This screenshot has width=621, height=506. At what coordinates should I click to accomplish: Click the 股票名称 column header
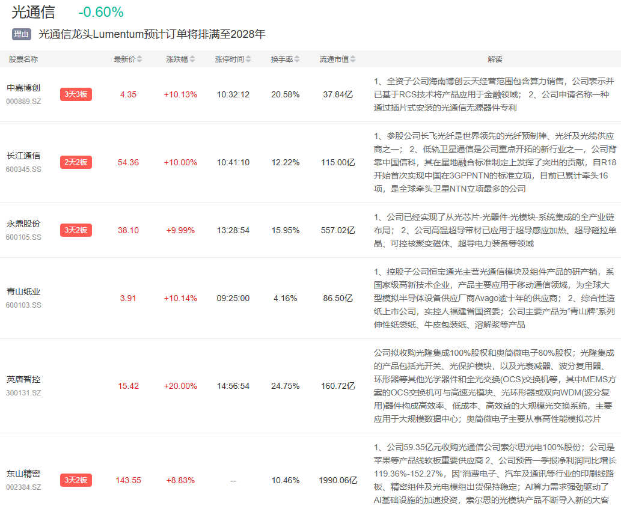point(23,59)
